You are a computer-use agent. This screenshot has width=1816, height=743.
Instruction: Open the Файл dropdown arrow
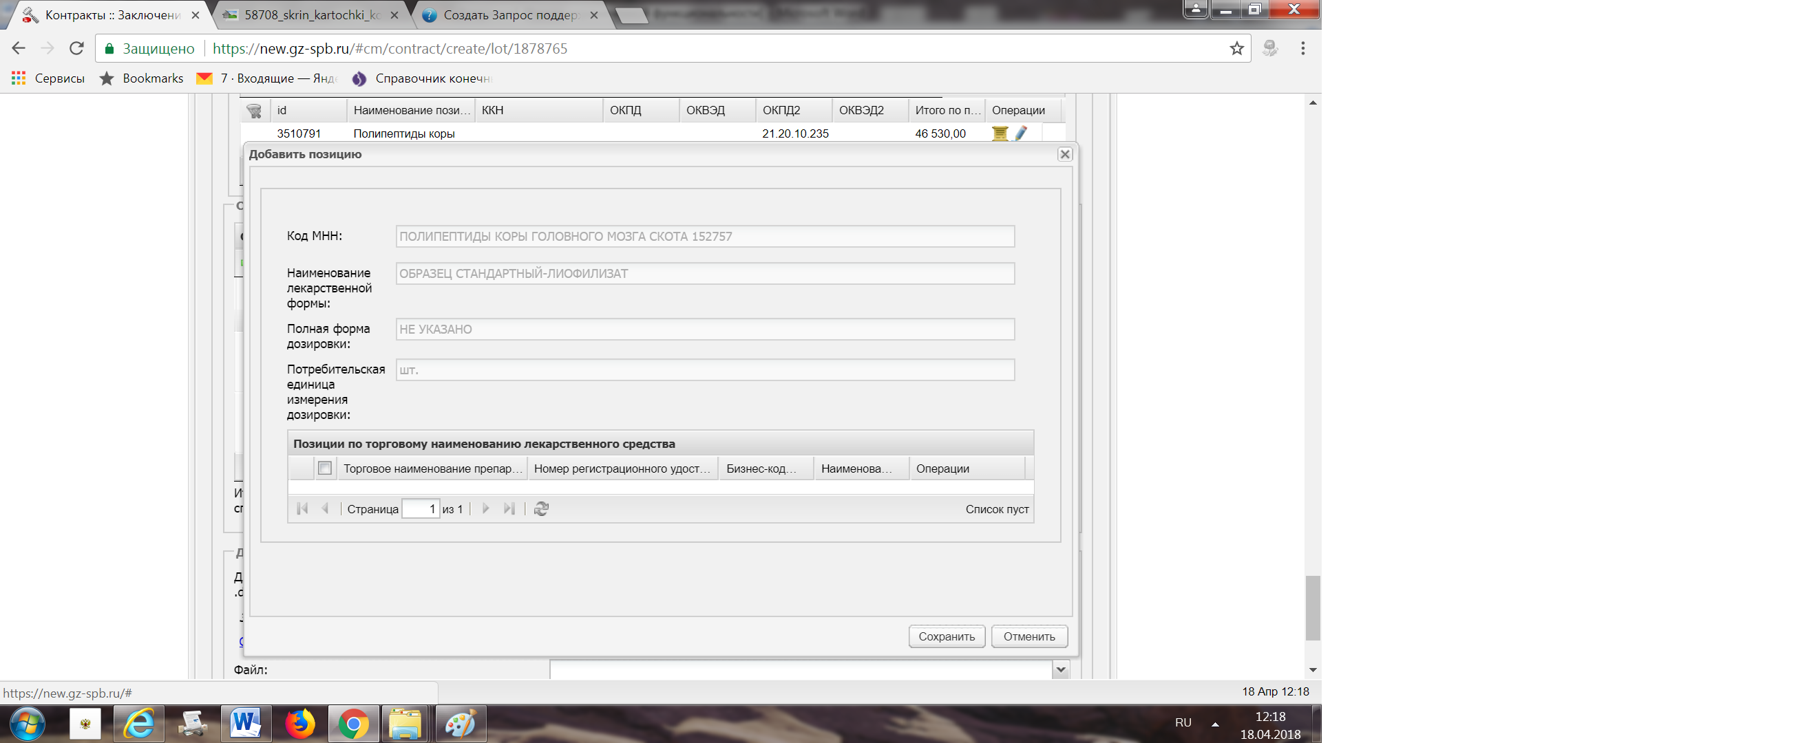[x=1061, y=670]
